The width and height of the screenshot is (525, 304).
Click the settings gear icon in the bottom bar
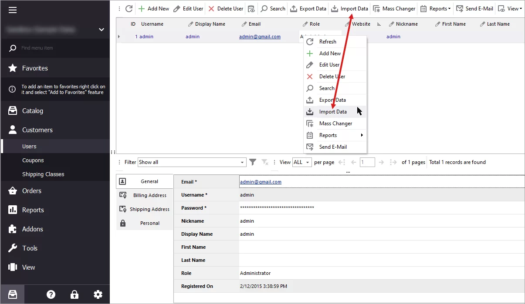click(x=98, y=294)
